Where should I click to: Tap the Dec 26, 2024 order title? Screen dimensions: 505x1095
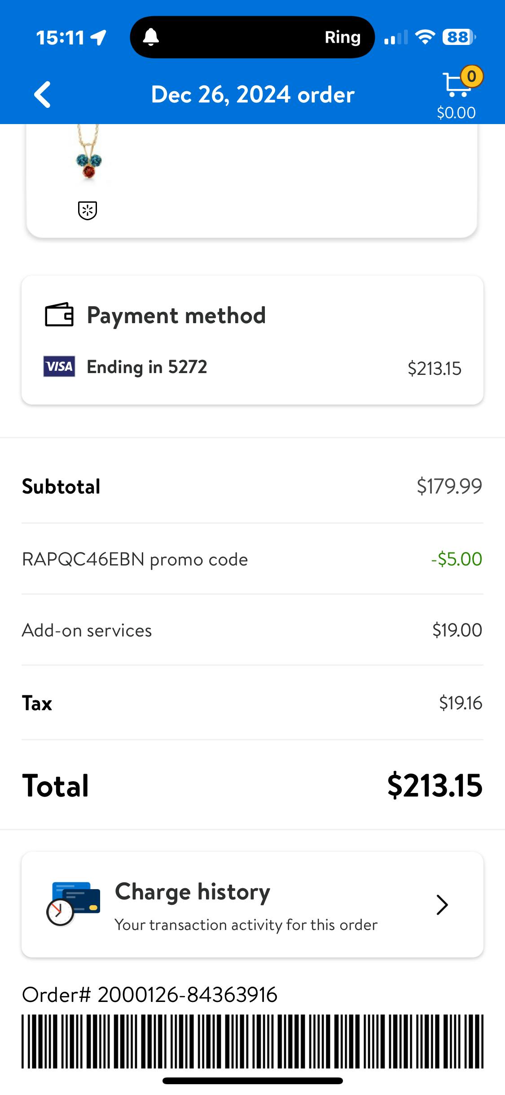[253, 95]
